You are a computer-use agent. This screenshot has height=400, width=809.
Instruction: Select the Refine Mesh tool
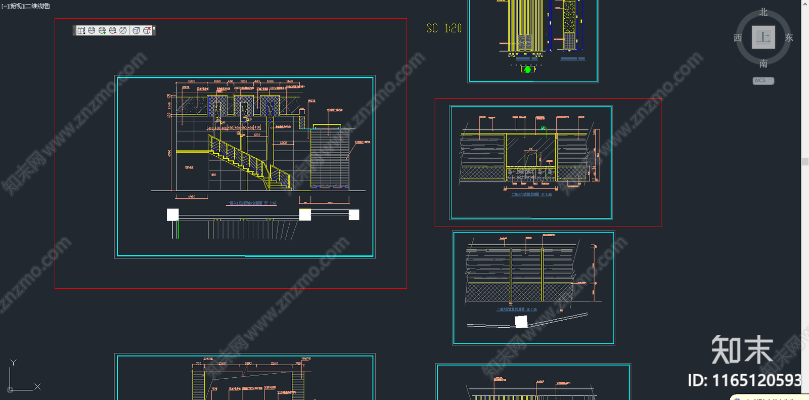(x=123, y=31)
